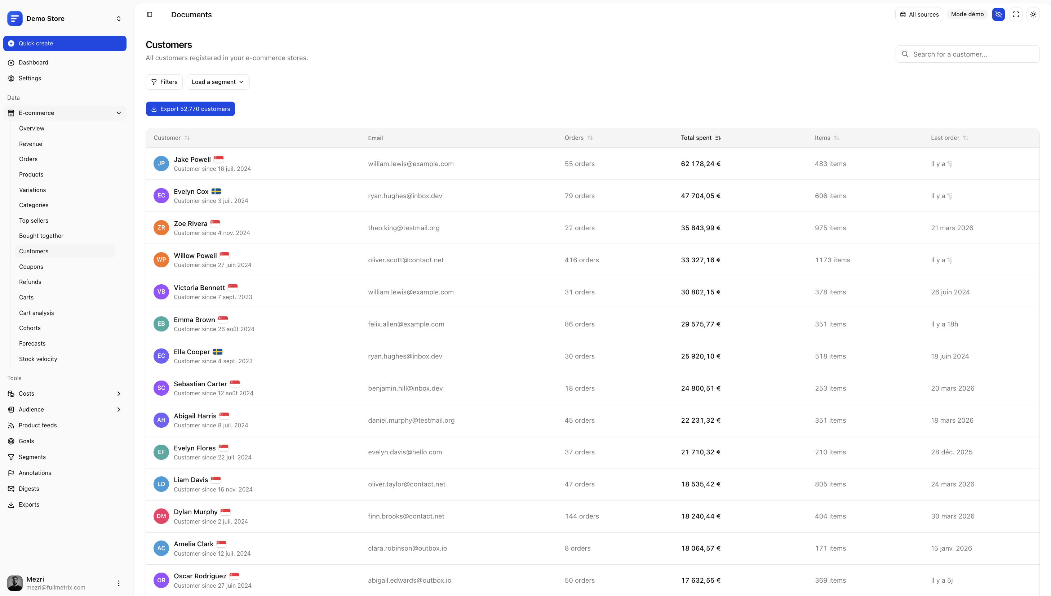Toggle the sidebar collapse icon next to Documents
This screenshot has height=596, width=1051.
149,14
